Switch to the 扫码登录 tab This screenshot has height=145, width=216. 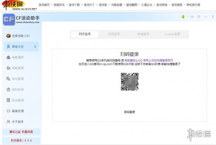click(114, 34)
